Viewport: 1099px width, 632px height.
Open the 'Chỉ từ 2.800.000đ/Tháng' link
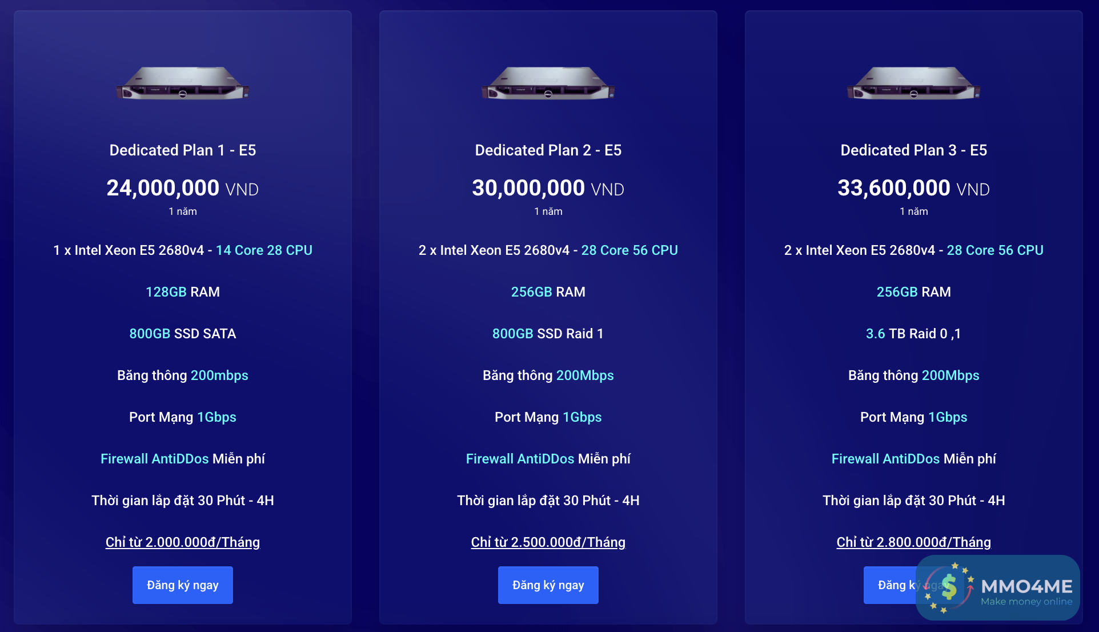[x=914, y=542]
